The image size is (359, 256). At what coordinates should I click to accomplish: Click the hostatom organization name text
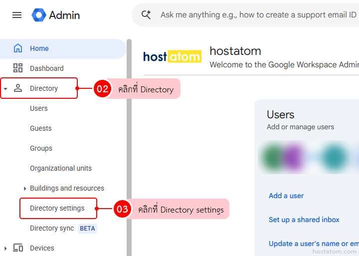tap(235, 51)
